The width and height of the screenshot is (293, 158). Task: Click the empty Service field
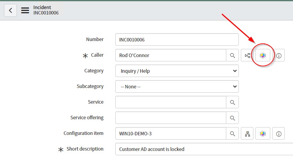point(171,102)
